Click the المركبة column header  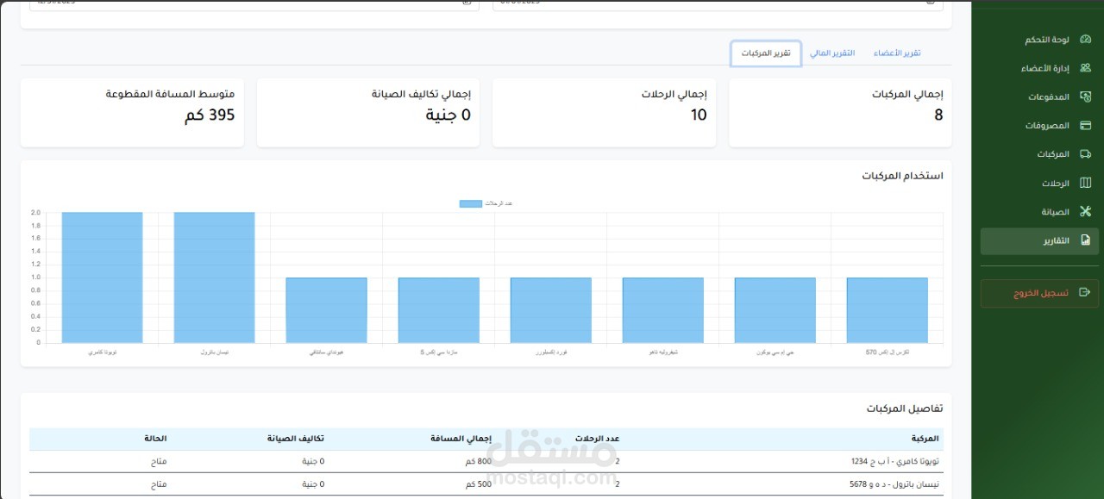(925, 439)
